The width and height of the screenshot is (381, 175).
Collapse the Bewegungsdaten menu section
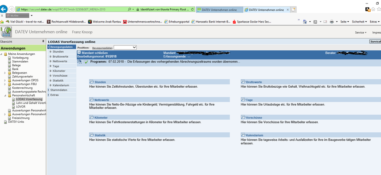(48, 47)
